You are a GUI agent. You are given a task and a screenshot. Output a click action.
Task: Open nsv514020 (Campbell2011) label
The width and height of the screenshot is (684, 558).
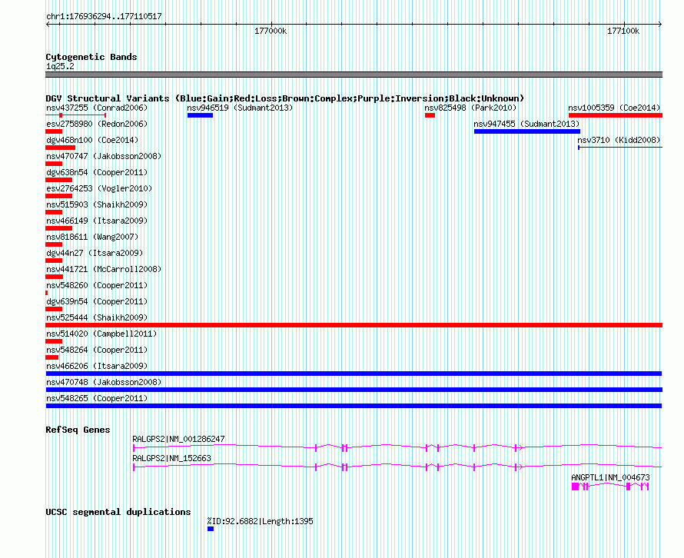click(x=101, y=334)
